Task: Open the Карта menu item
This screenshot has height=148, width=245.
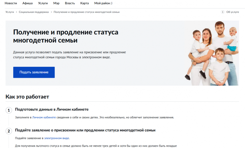Action: [84, 3]
